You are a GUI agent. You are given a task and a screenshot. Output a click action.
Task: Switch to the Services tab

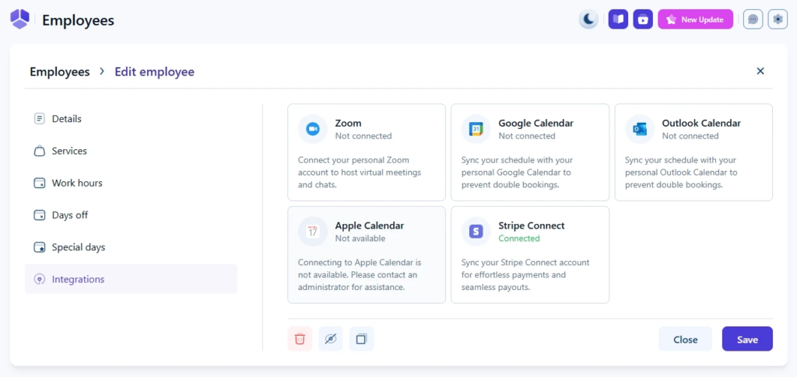[69, 151]
